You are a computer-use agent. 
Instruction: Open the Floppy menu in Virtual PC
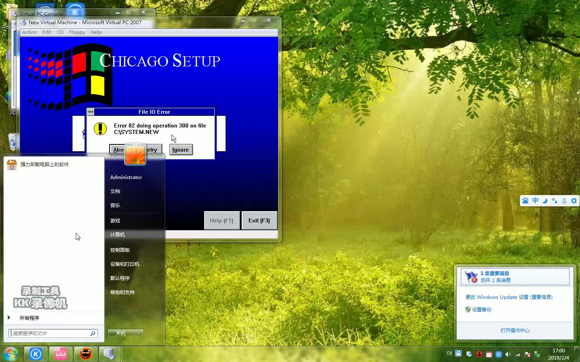point(77,32)
